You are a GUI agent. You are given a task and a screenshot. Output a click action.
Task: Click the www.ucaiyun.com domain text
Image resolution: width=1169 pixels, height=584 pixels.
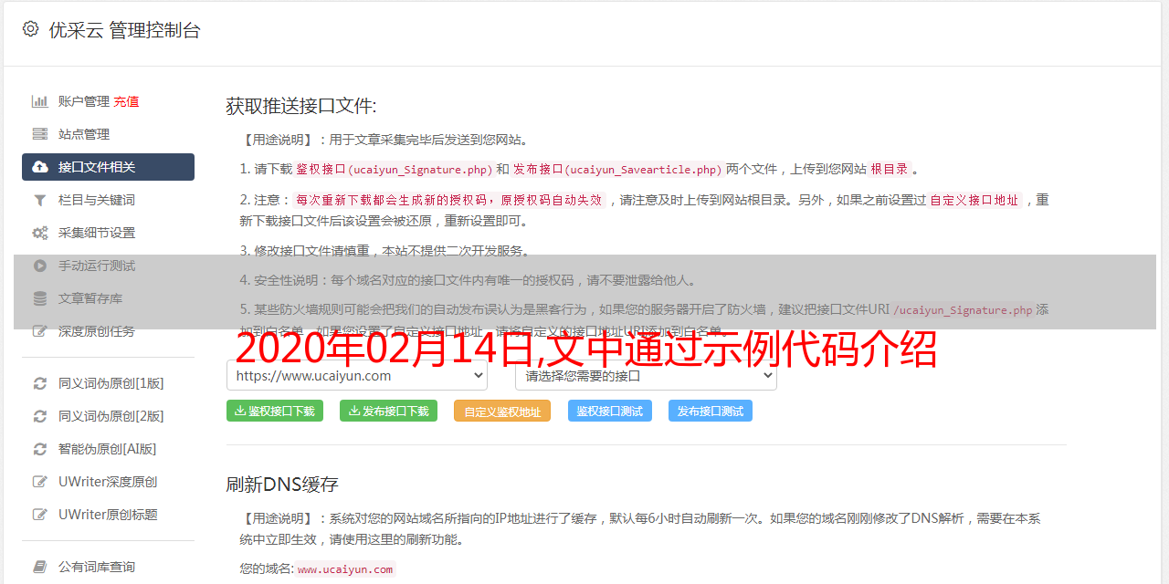pyautogui.click(x=345, y=568)
